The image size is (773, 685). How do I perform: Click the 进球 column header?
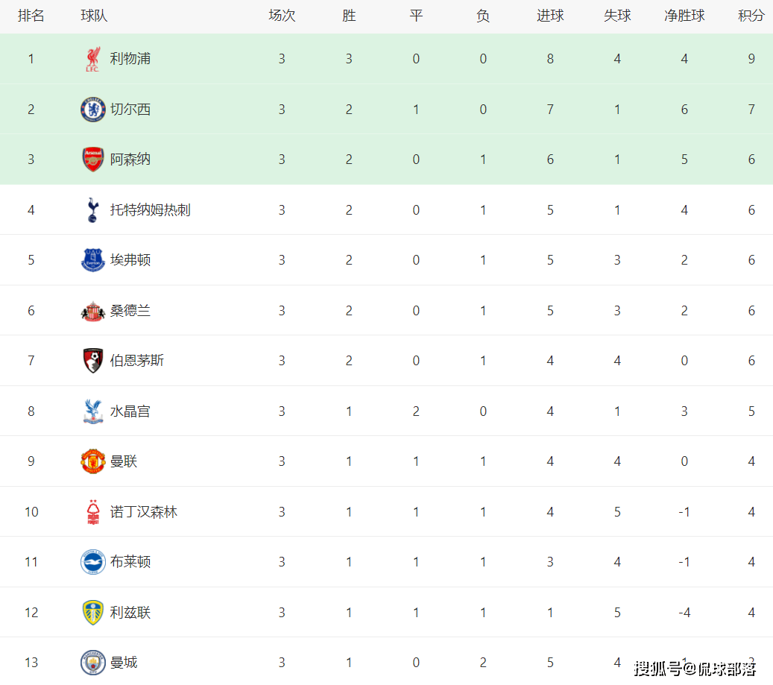tap(550, 16)
